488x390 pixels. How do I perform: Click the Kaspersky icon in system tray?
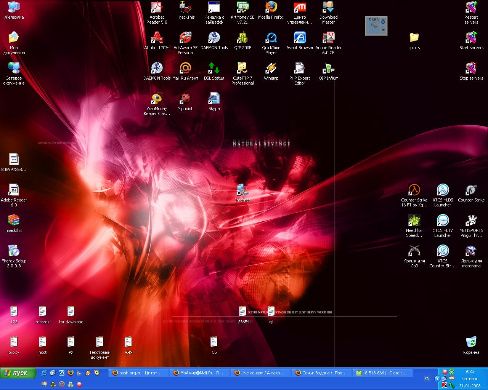(x=445, y=385)
